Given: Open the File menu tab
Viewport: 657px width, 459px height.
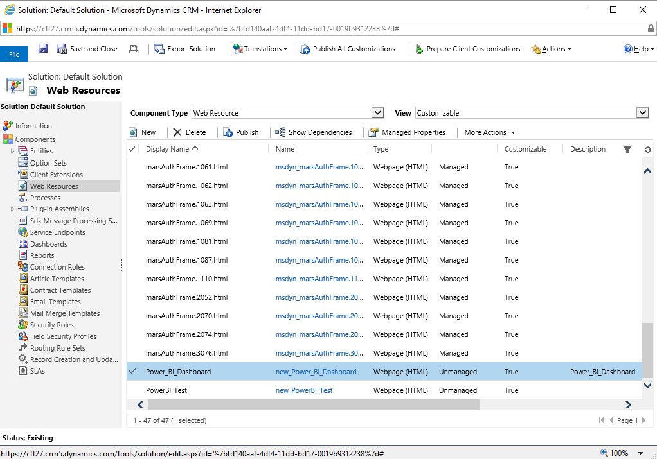Looking at the screenshot, I should (14, 55).
